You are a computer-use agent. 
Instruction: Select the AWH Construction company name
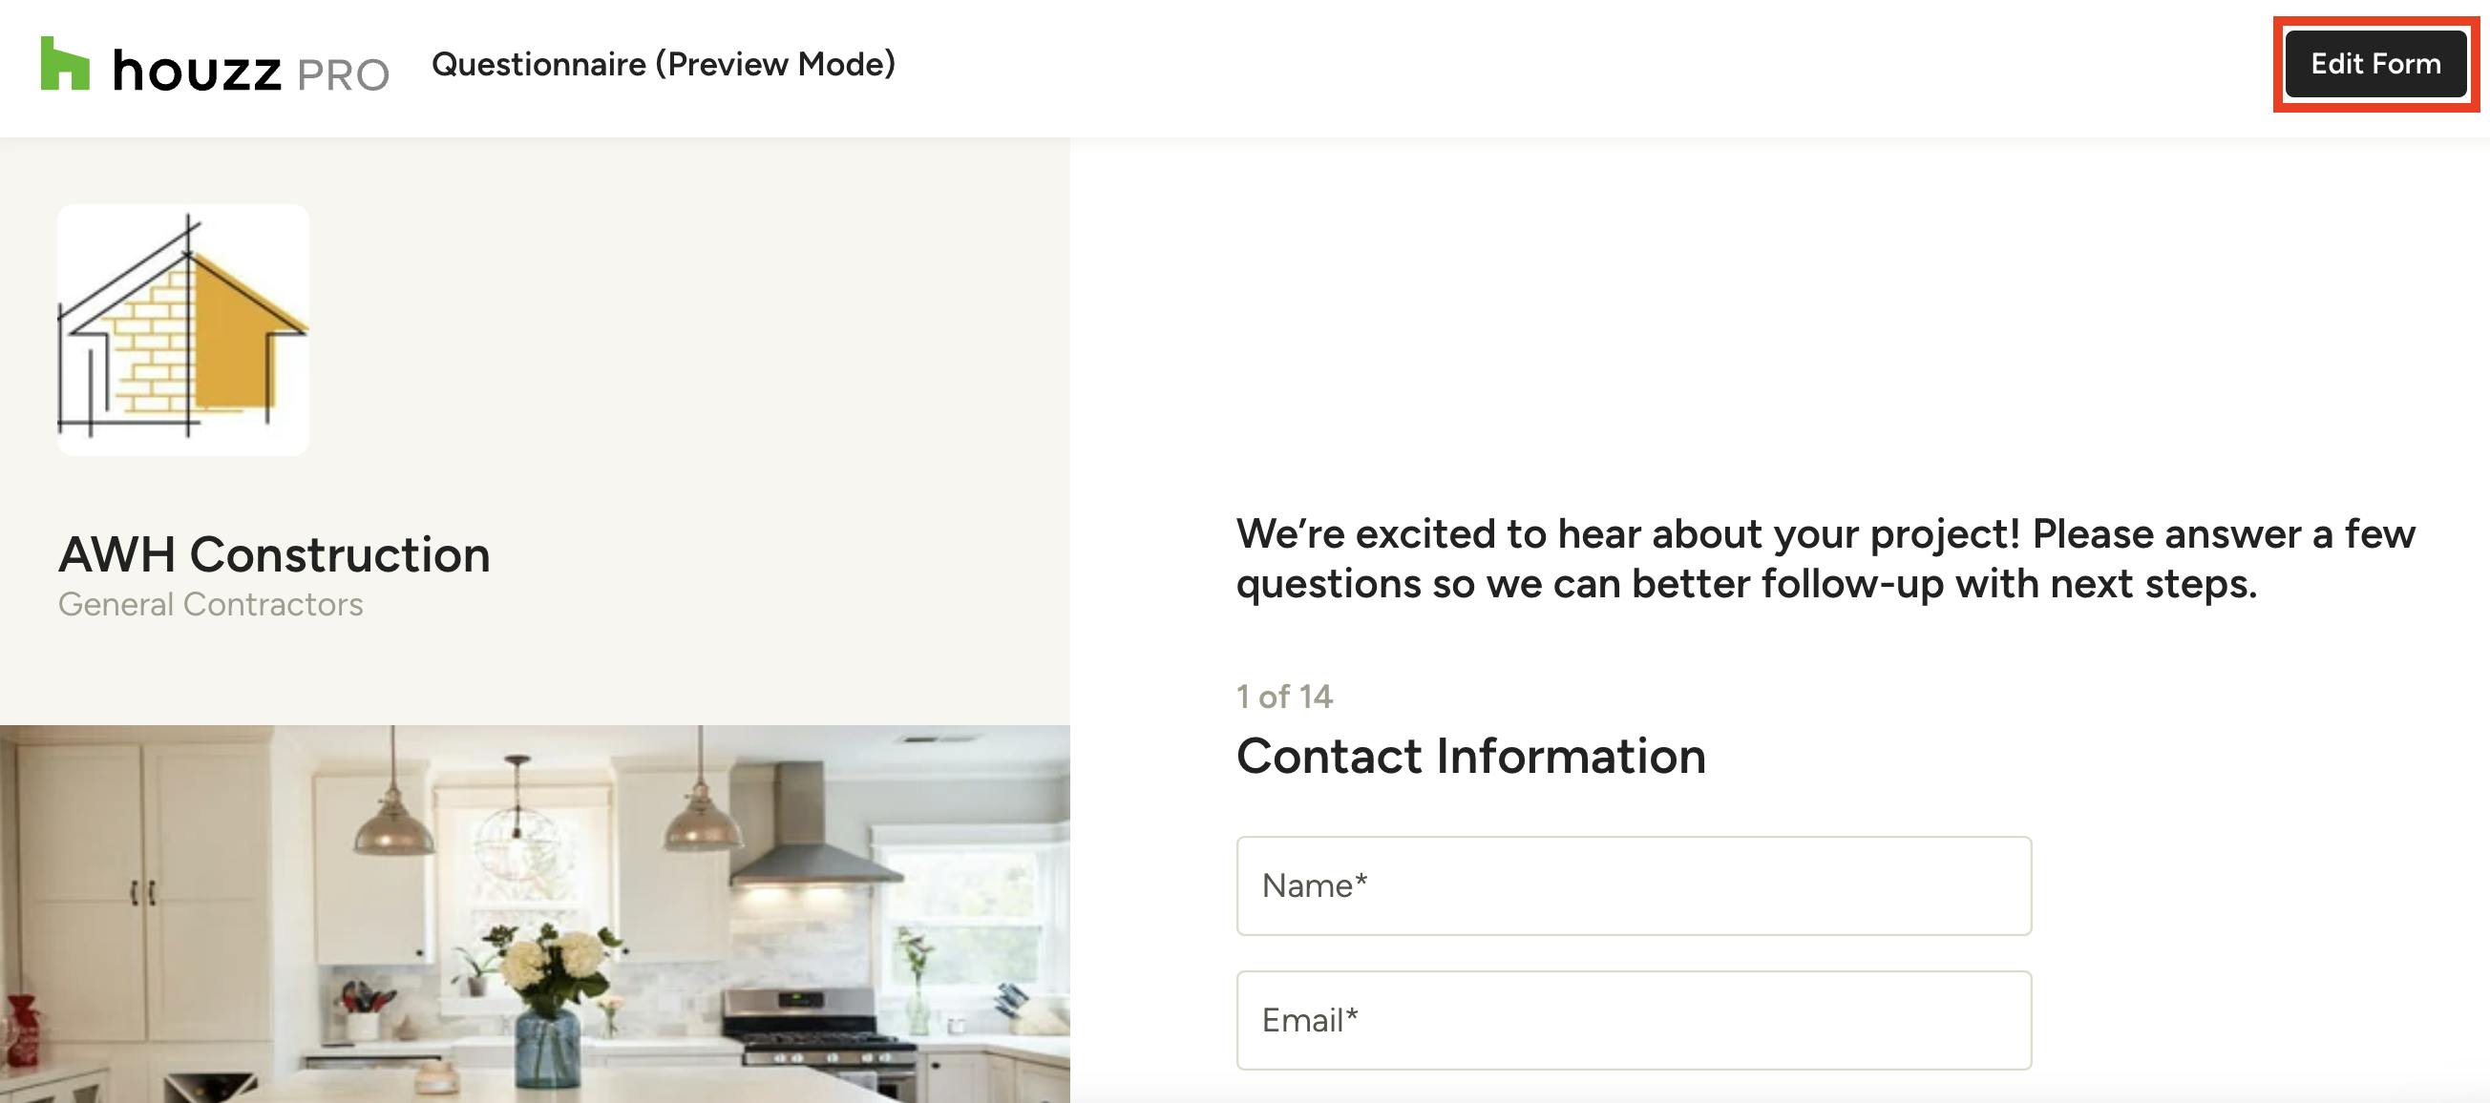click(275, 554)
